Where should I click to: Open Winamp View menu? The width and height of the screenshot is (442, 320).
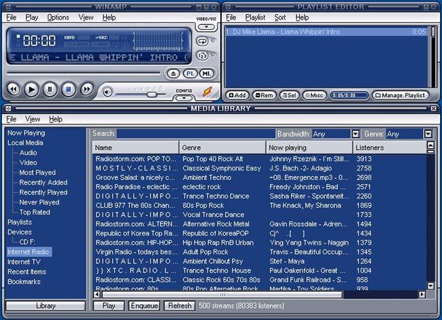point(86,18)
